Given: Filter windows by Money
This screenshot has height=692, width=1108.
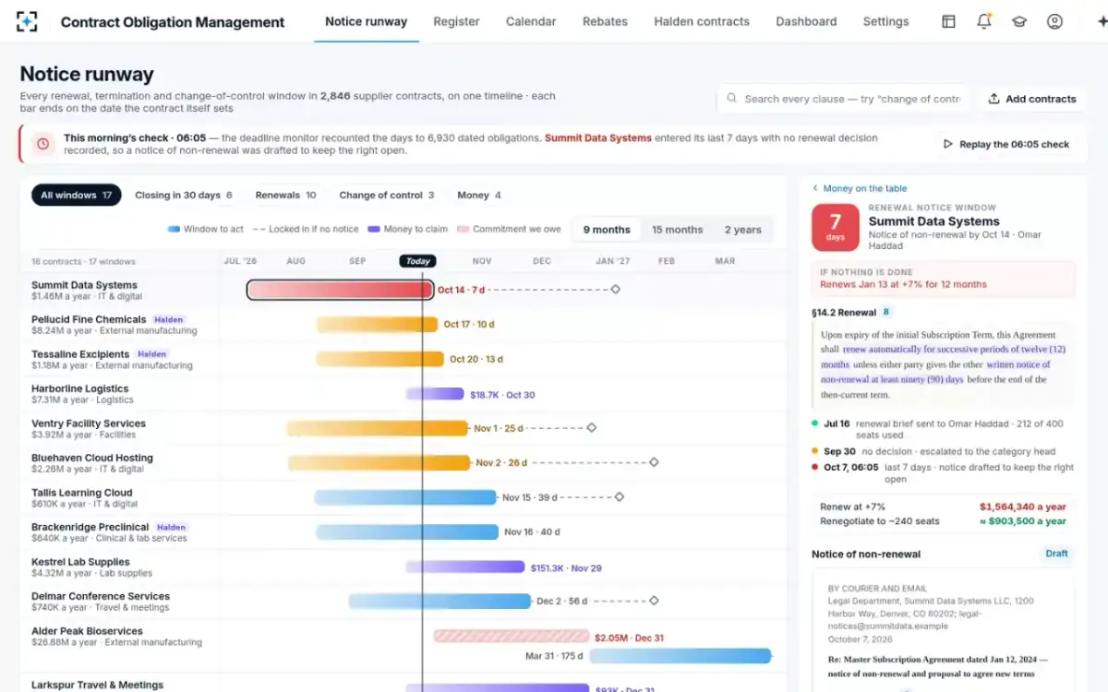Looking at the screenshot, I should tap(479, 196).
